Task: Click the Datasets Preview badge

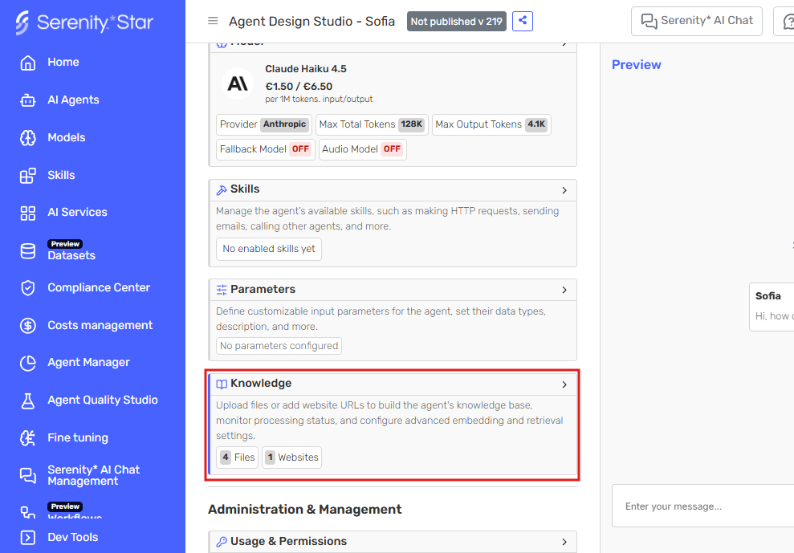Action: (x=65, y=244)
